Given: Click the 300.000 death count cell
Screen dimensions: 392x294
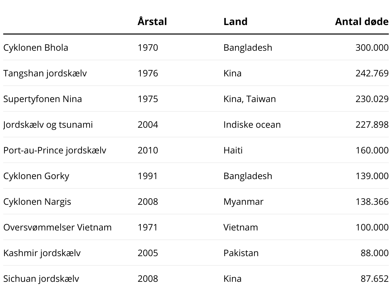Looking at the screenshot, I should 372,48.
